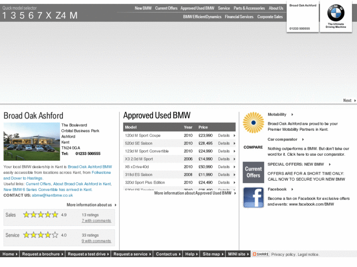Viewport: 357px width, 267px height.
Task: Open About Broad Oak Ashford in Kent link
Action: pos(82,184)
